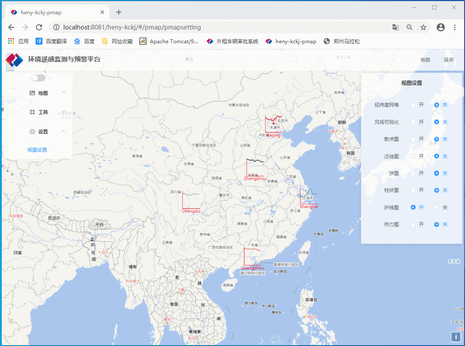
Task: Click the 环境遥感监测与预警平台 title
Action: [64, 59]
